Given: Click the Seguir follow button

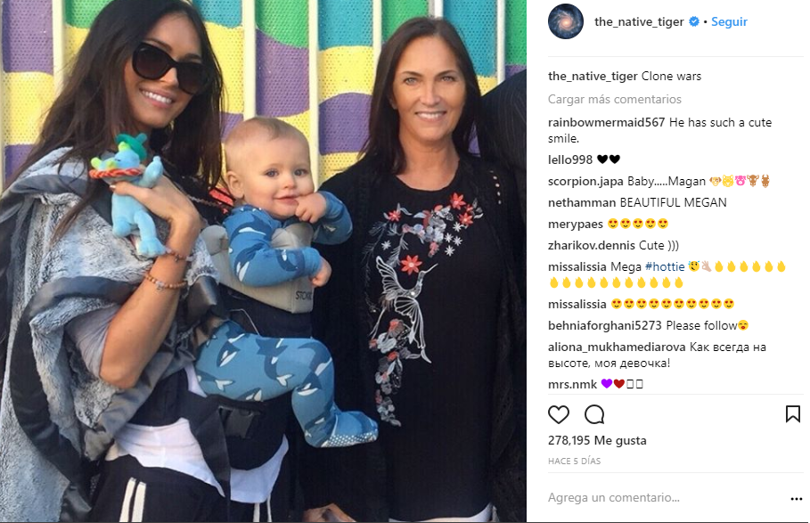Looking at the screenshot, I should (729, 21).
